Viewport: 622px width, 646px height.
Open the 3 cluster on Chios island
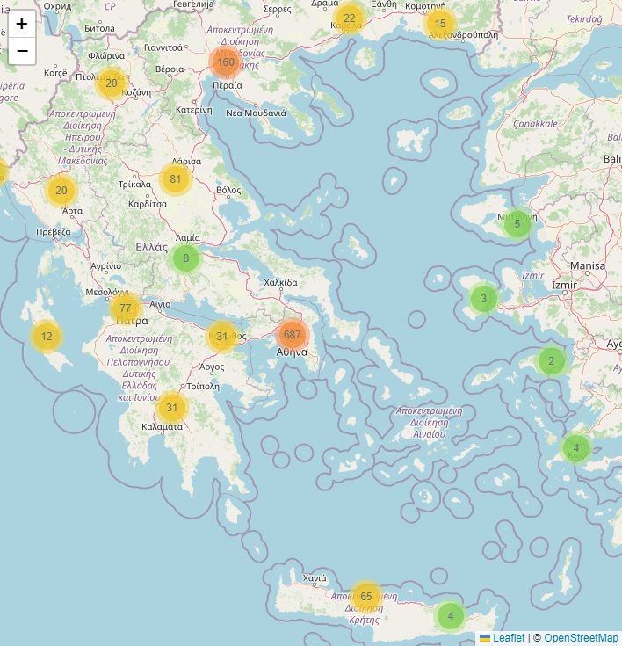point(483,298)
